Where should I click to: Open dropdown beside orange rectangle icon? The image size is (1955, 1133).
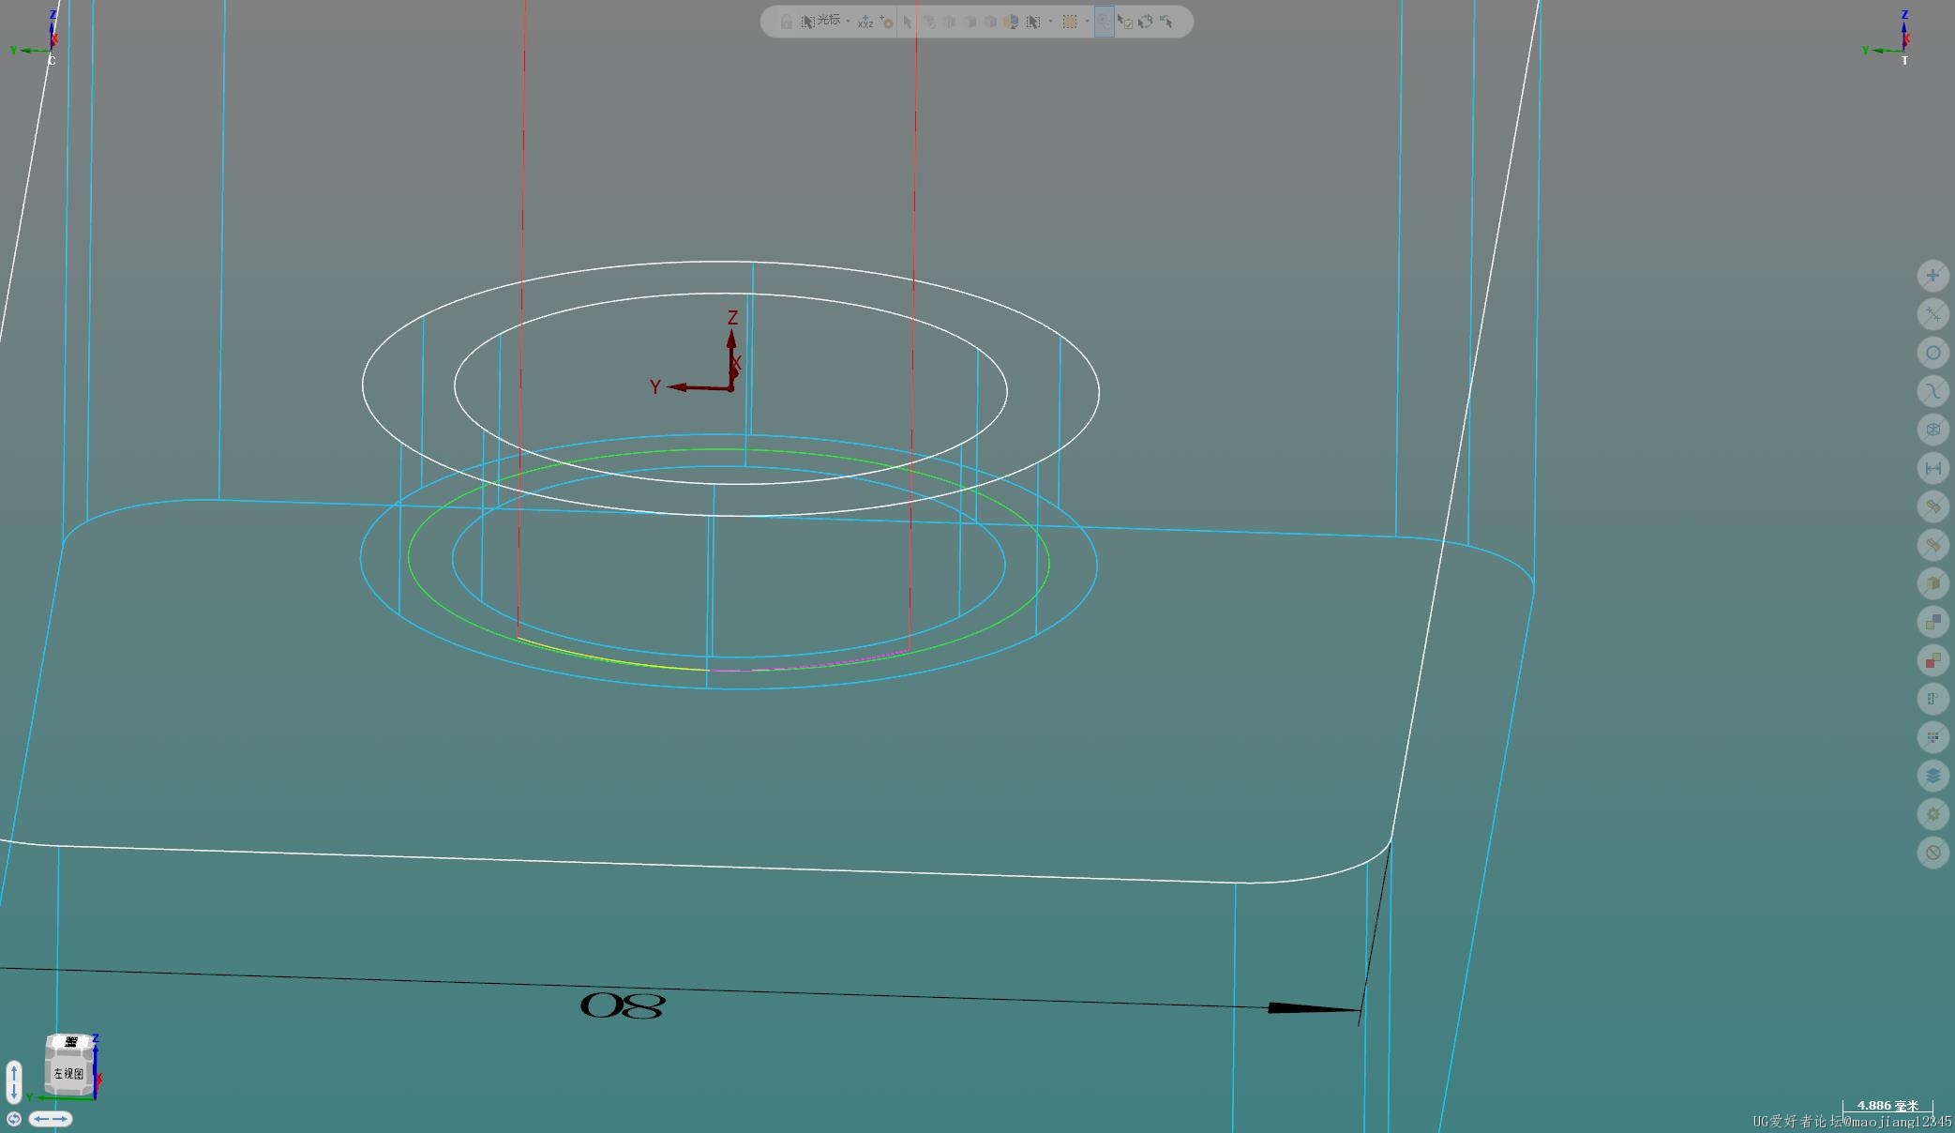[x=1087, y=21]
